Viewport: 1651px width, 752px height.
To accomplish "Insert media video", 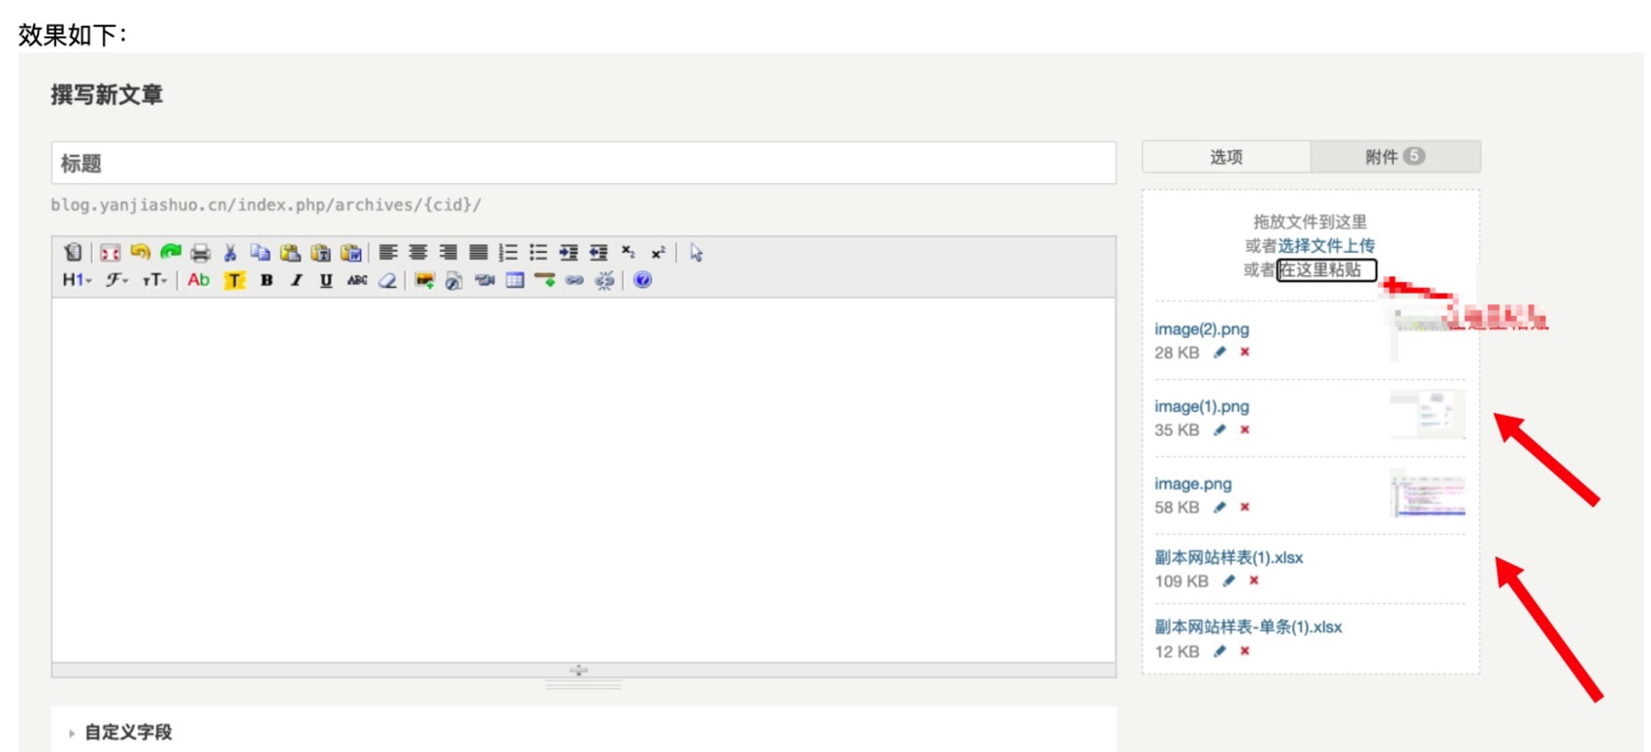I will pyautogui.click(x=484, y=280).
